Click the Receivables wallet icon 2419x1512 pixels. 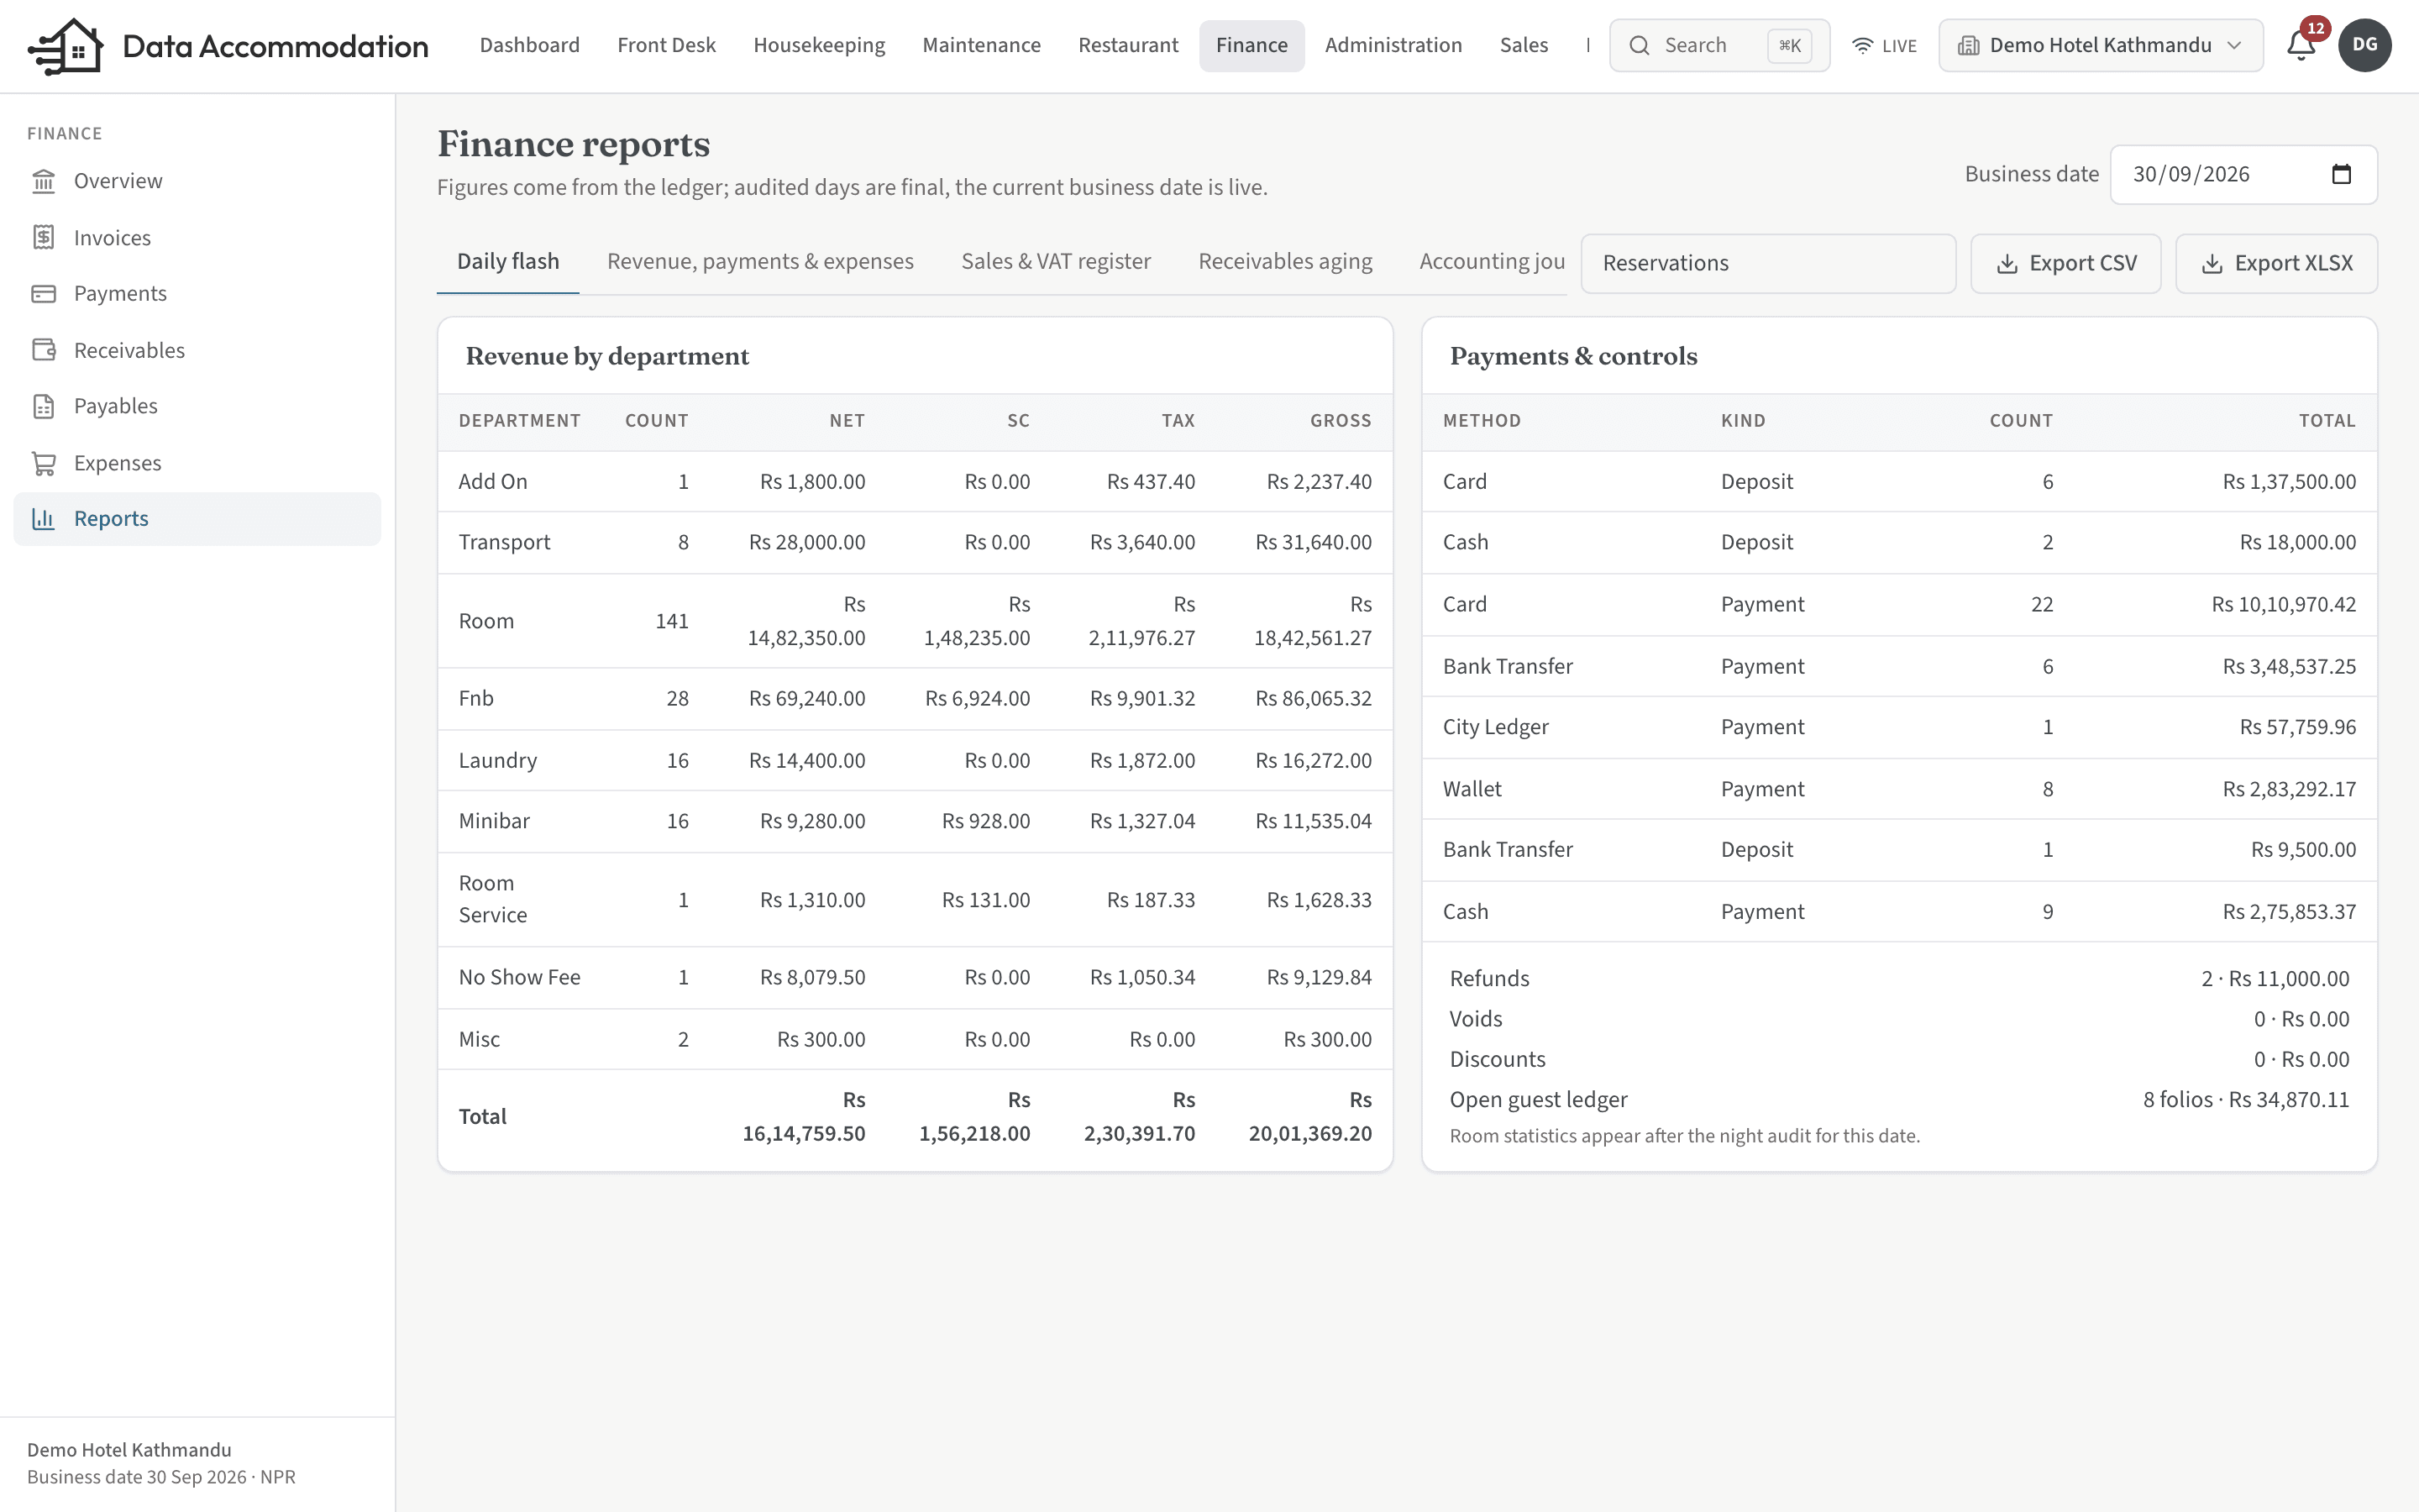point(43,350)
